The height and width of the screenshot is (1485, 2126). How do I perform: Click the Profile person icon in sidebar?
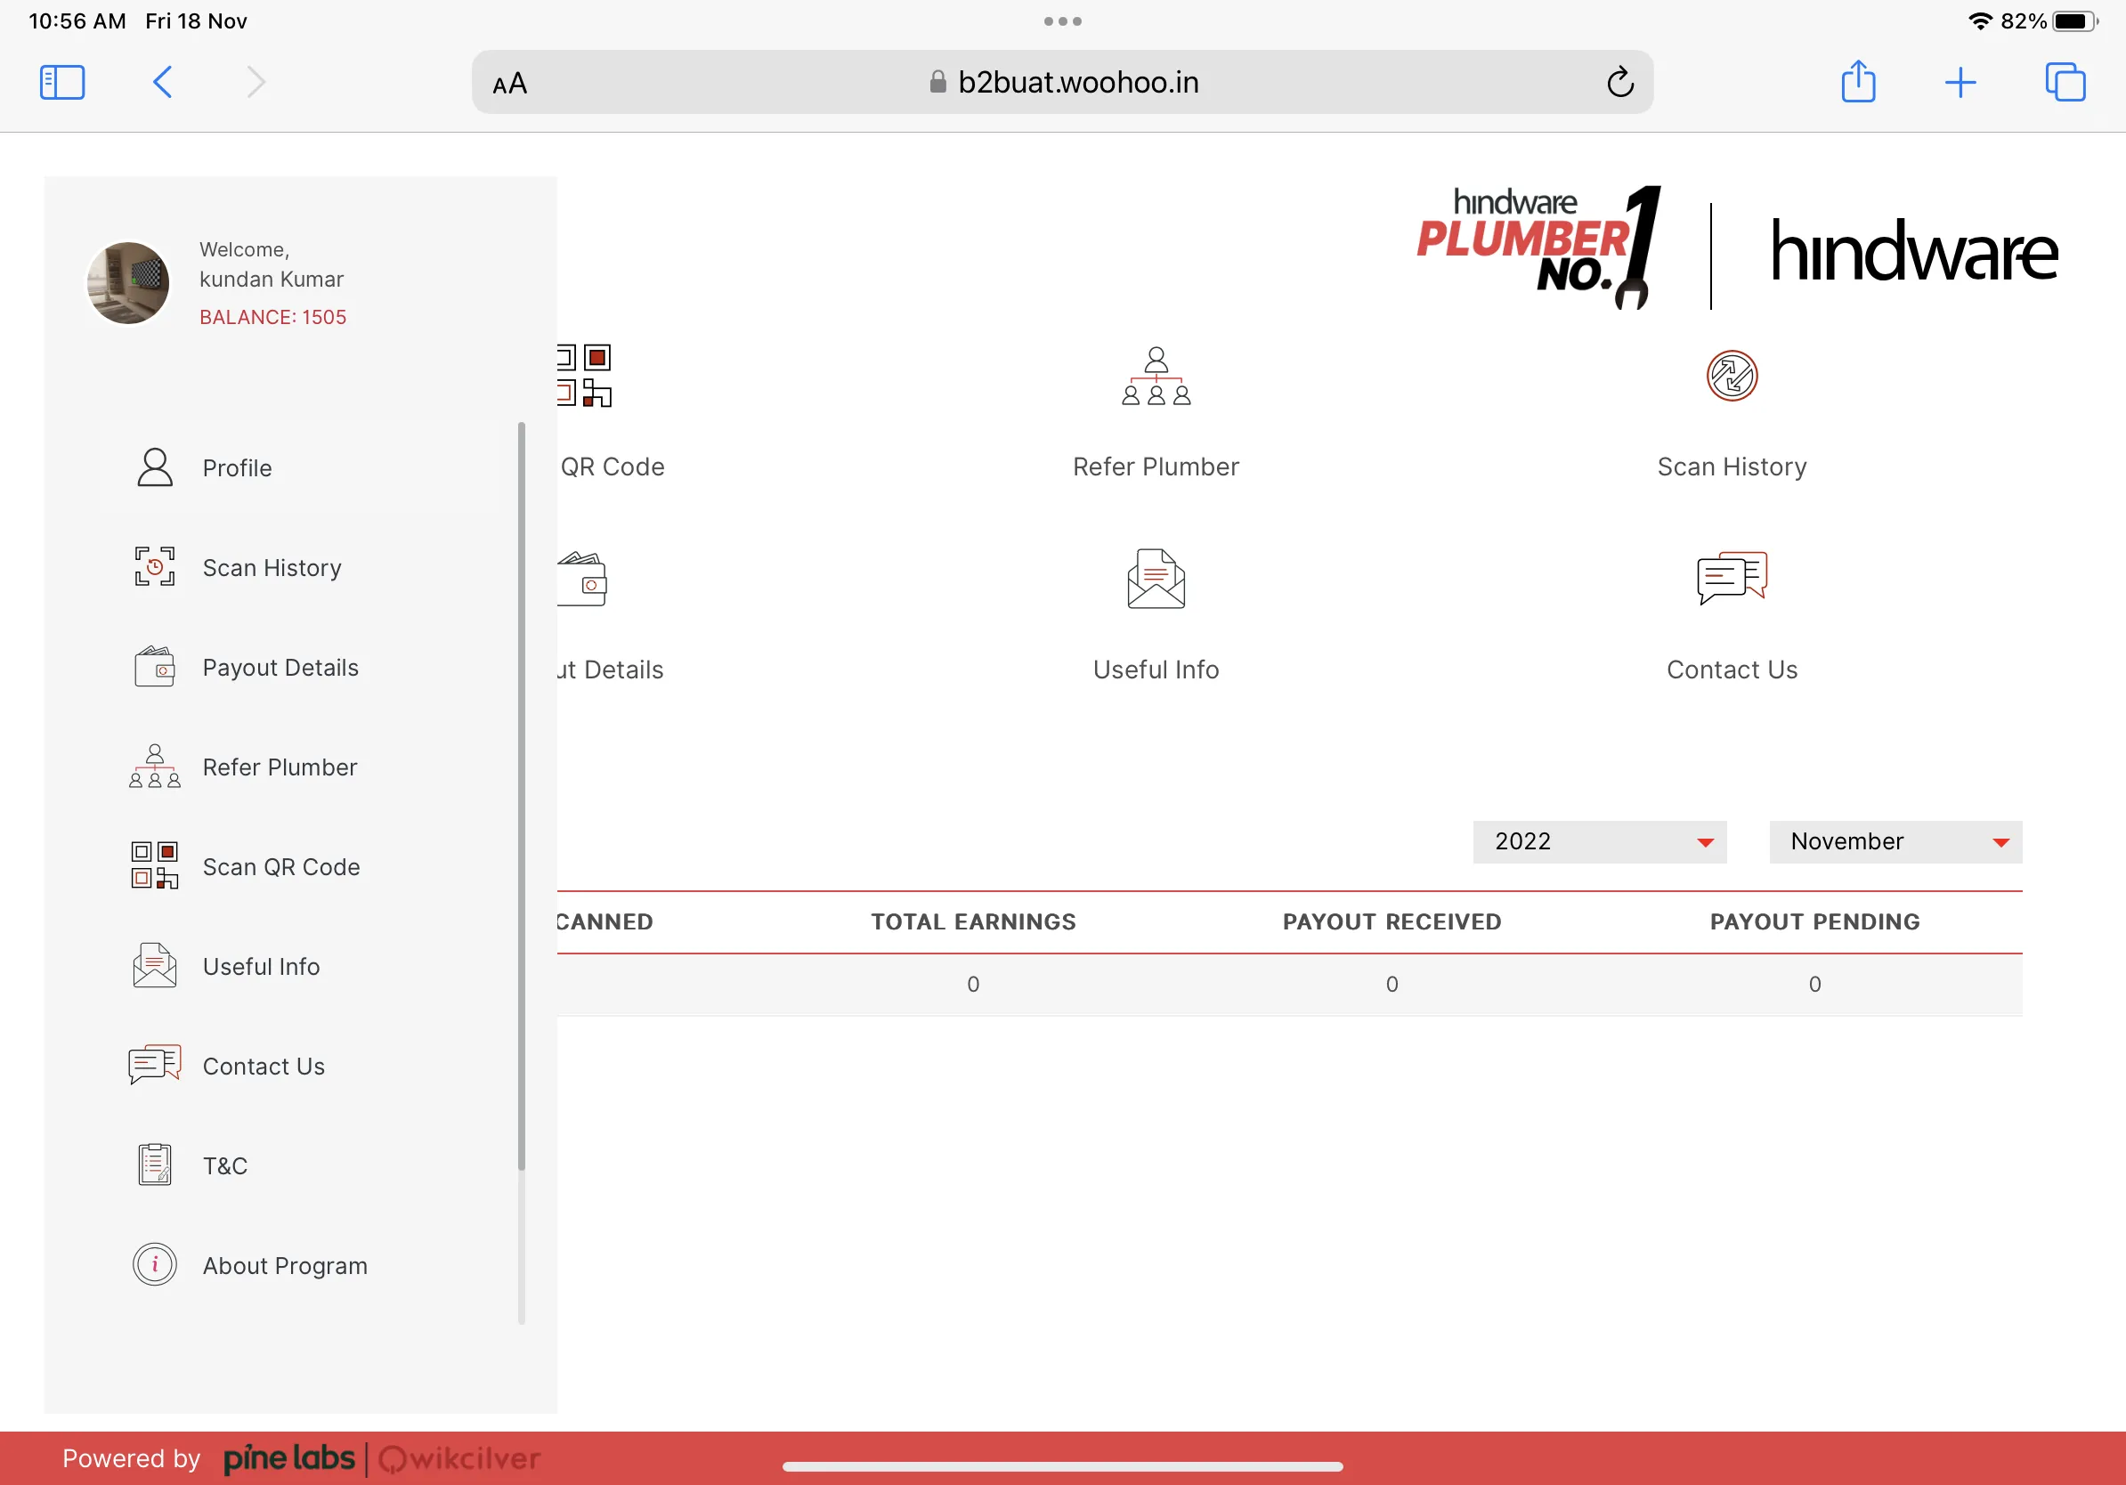point(155,467)
